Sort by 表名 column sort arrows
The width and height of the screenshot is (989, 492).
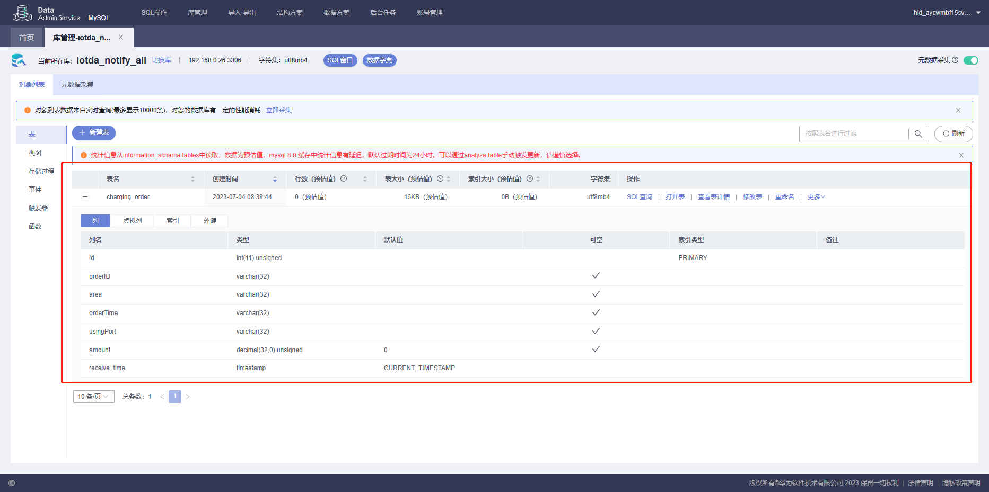192,179
